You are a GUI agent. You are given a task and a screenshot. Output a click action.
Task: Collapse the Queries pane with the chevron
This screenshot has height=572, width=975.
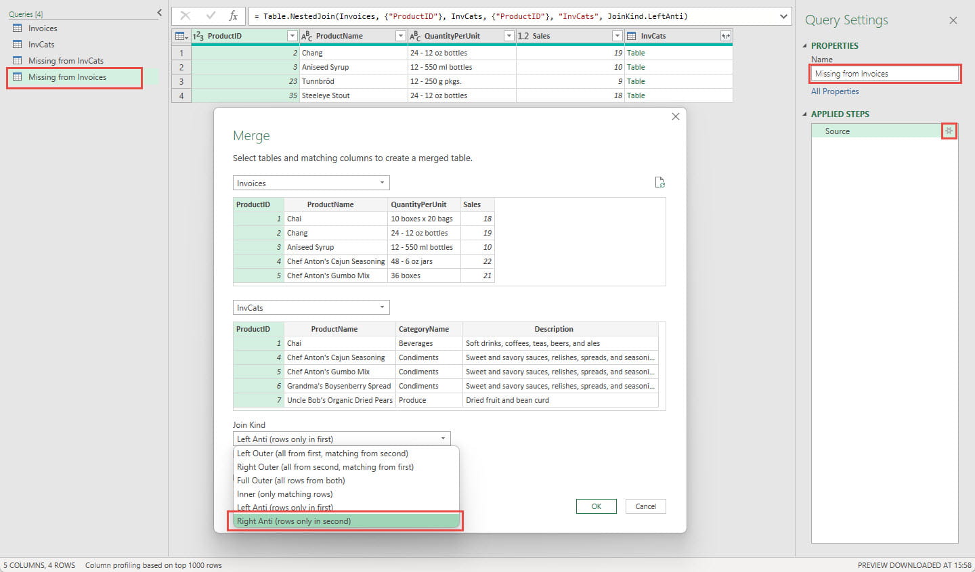click(x=158, y=12)
